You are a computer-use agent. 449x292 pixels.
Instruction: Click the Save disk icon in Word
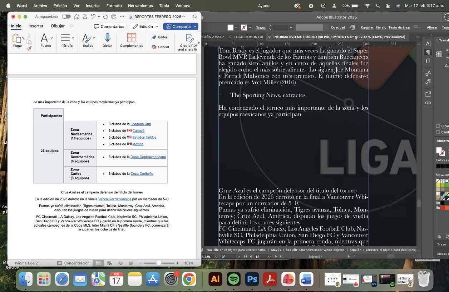85,17
